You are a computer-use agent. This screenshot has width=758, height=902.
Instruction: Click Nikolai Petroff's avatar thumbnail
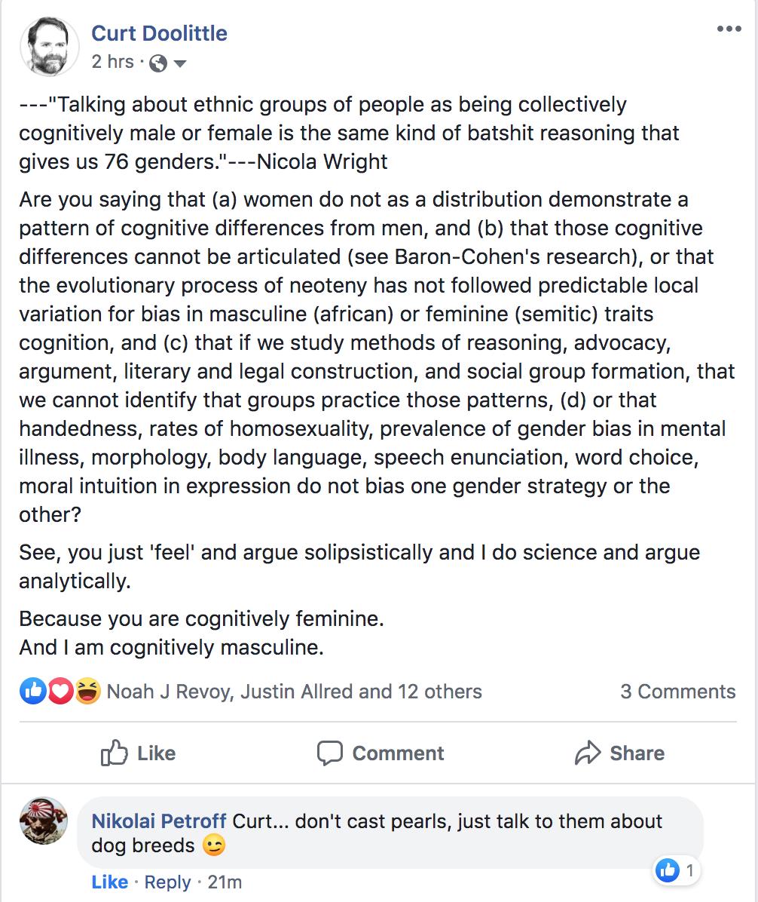point(43,821)
